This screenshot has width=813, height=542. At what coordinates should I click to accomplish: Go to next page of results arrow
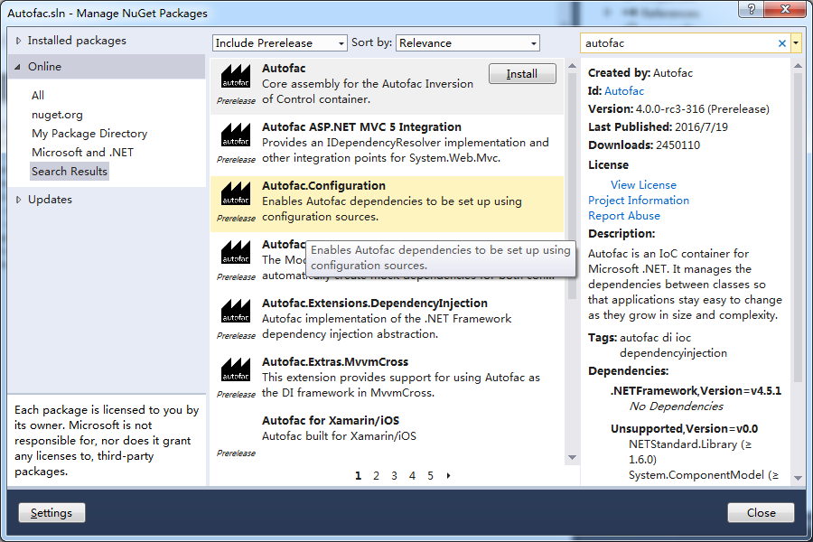coord(448,476)
